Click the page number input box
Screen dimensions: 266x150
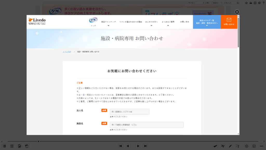tap(200, 3)
